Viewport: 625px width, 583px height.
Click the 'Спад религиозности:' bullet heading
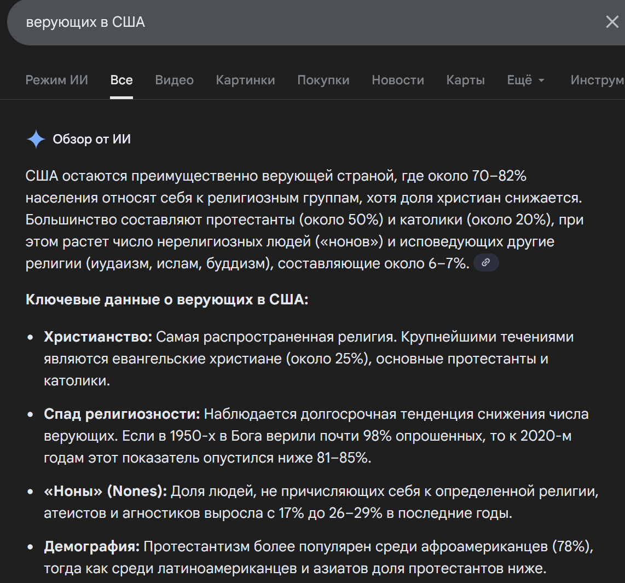coord(122,414)
